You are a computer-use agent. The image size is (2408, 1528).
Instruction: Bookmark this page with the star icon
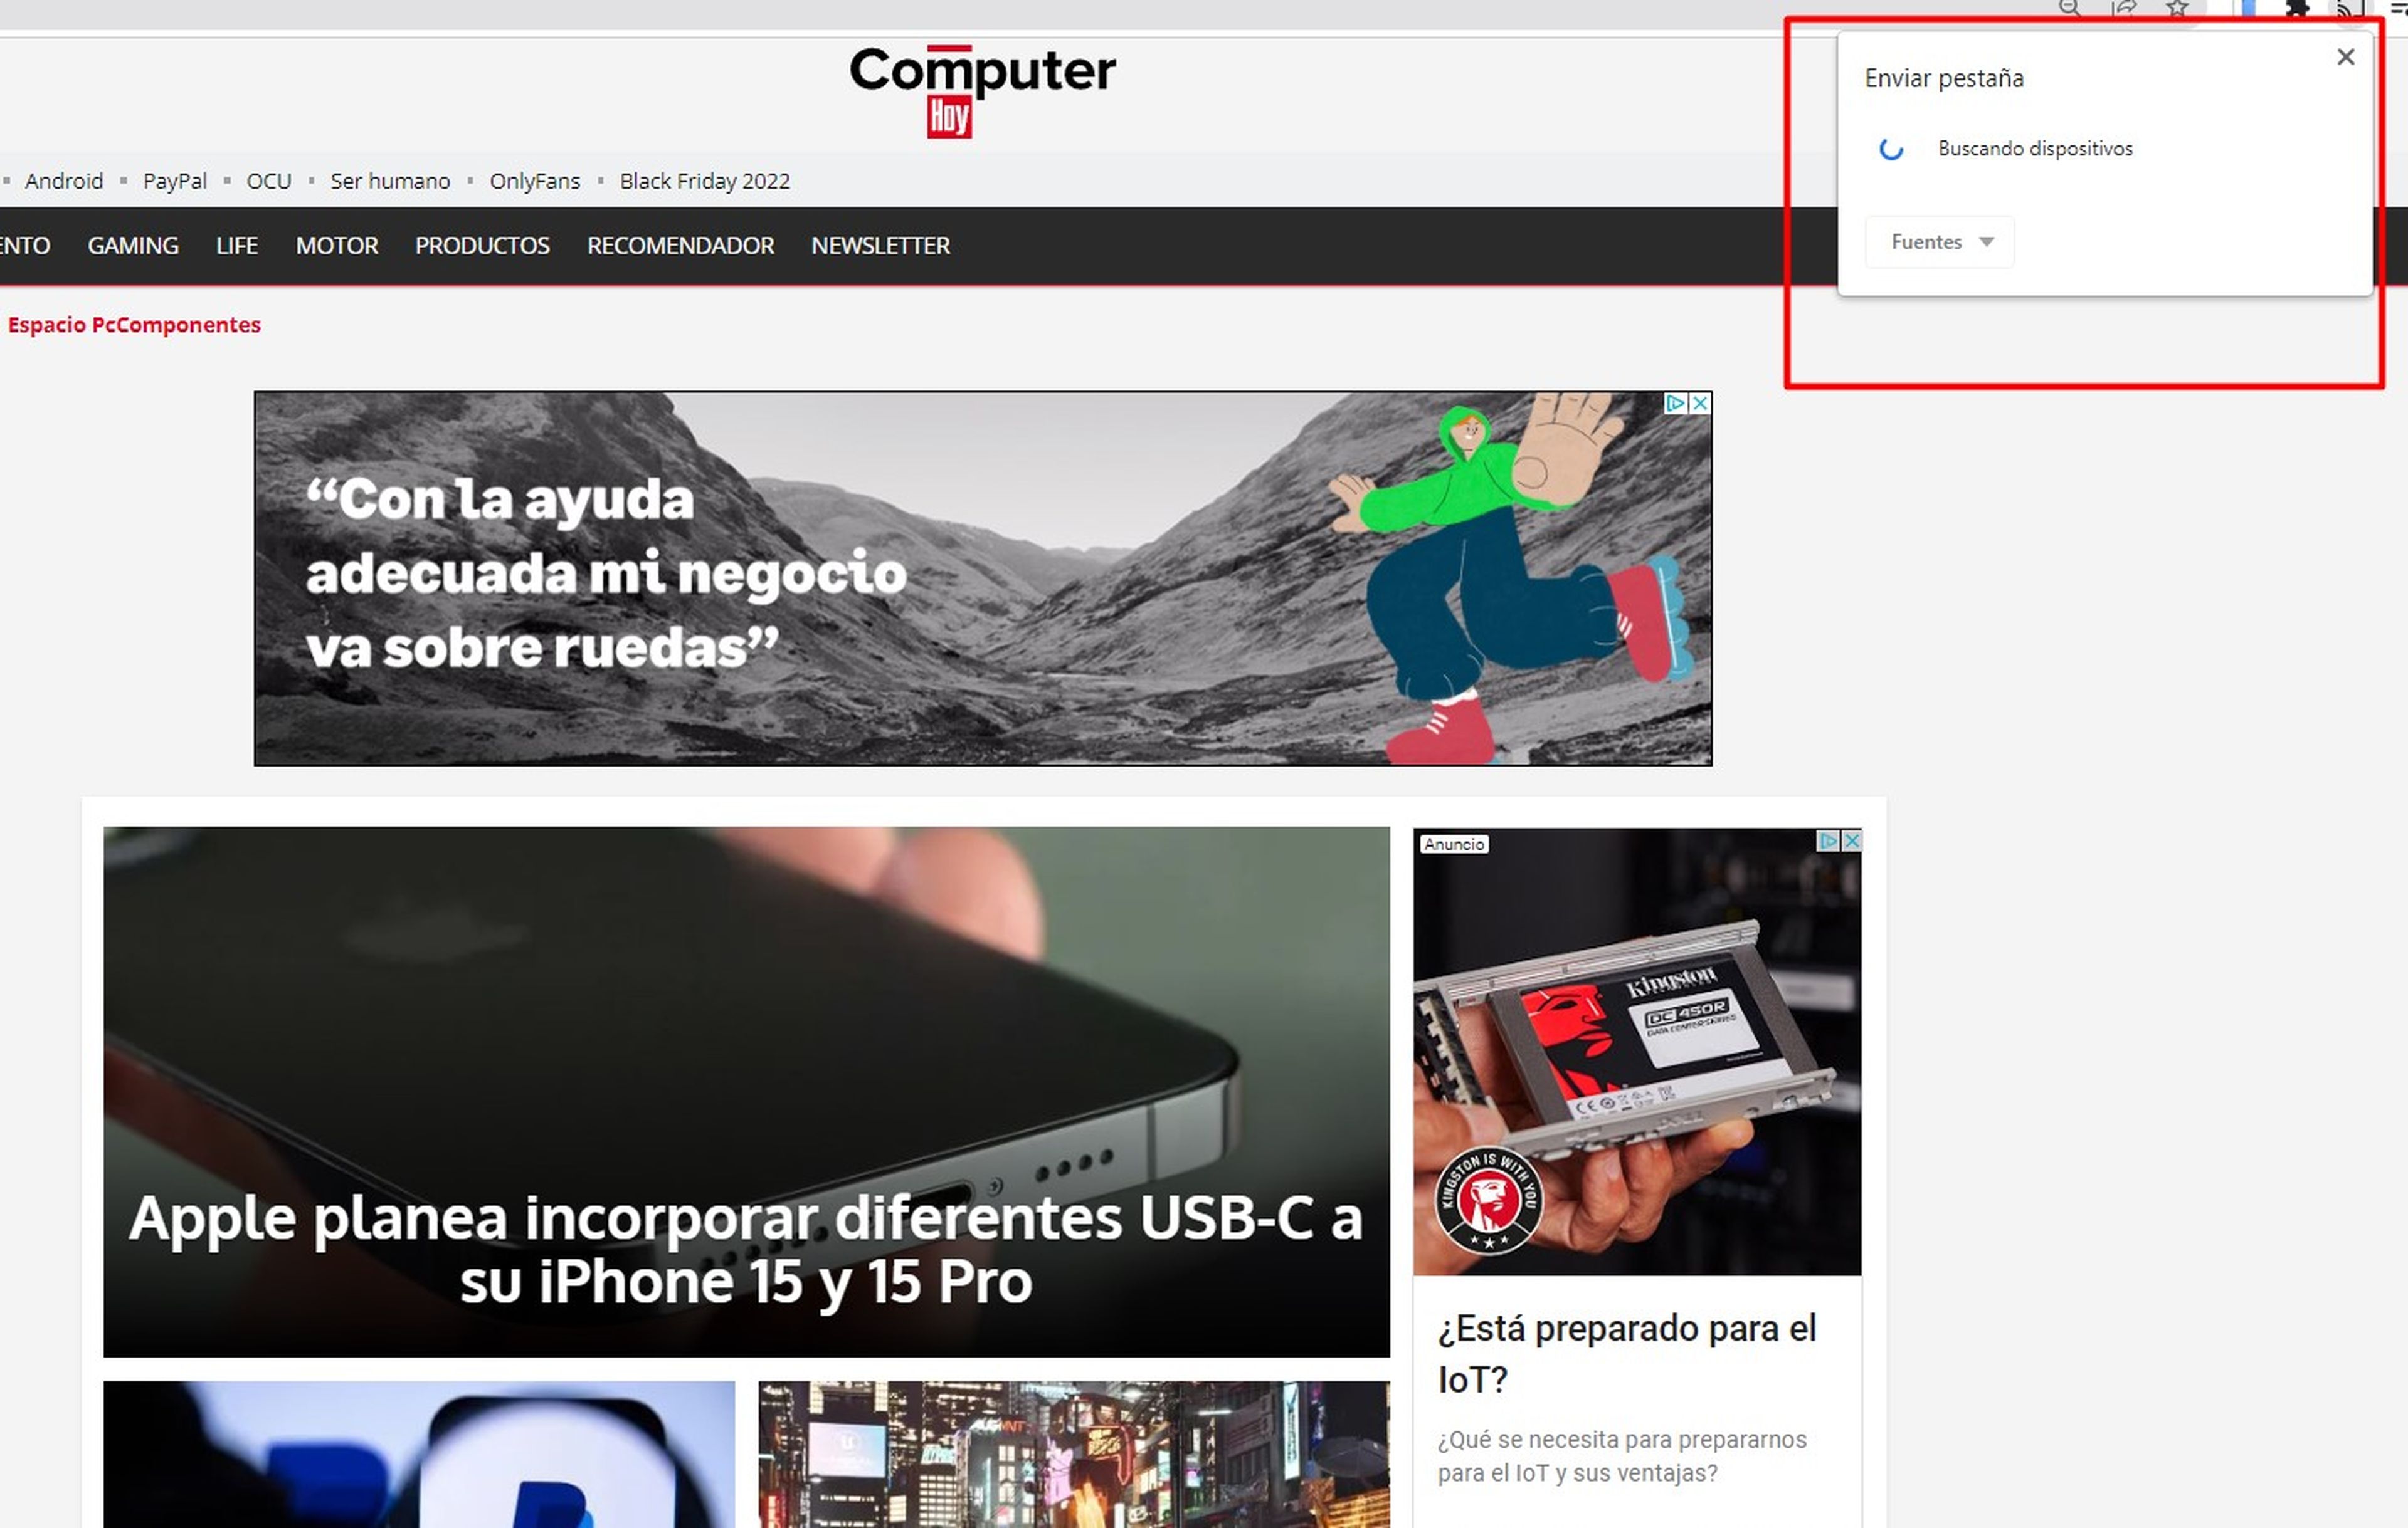point(2177,9)
